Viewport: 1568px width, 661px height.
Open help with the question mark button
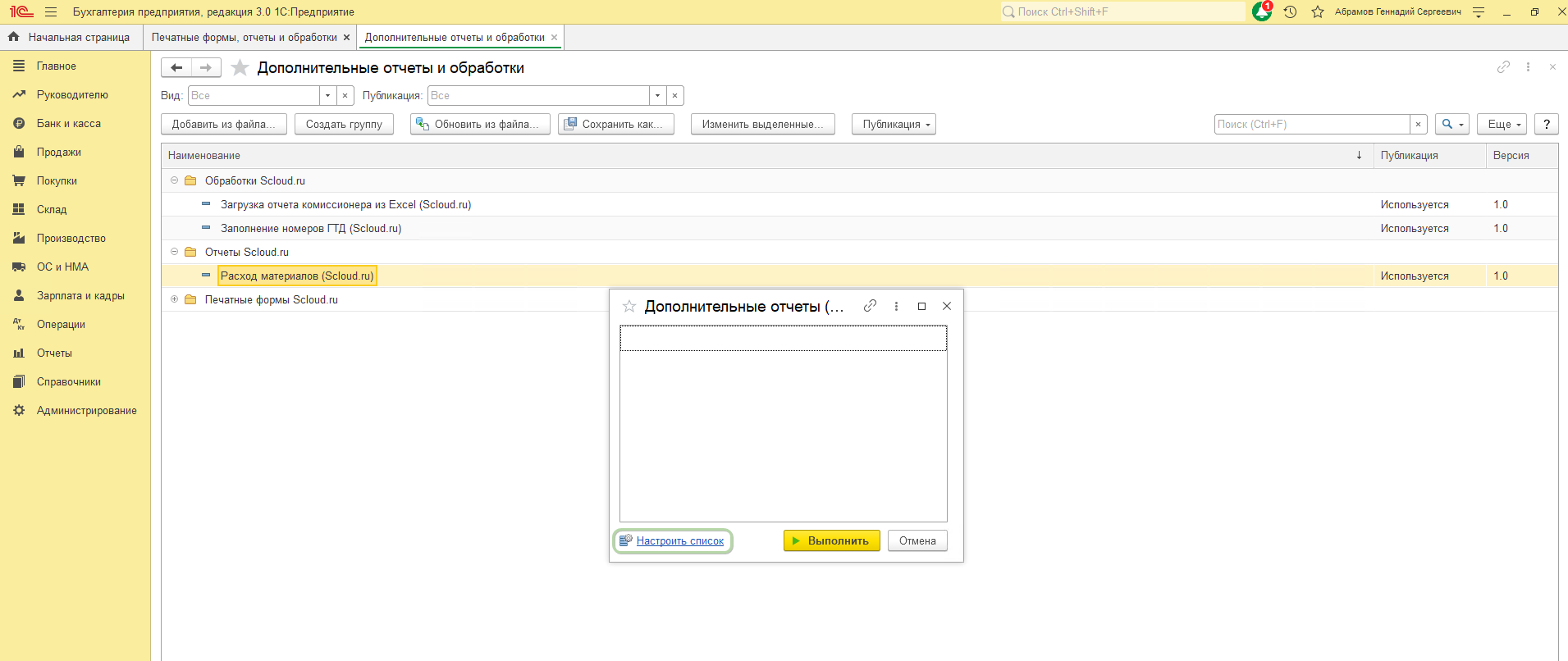coord(1547,124)
